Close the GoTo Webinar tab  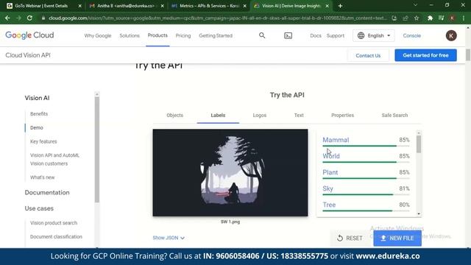(80, 6)
